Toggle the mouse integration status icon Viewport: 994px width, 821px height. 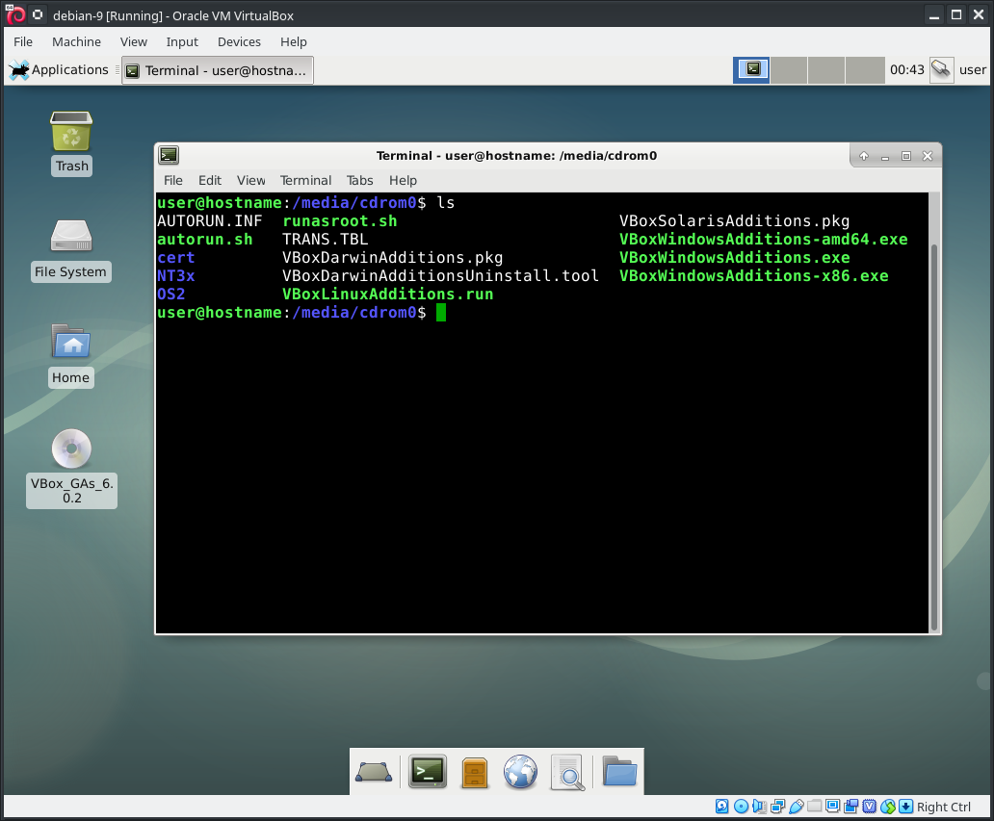click(x=887, y=807)
